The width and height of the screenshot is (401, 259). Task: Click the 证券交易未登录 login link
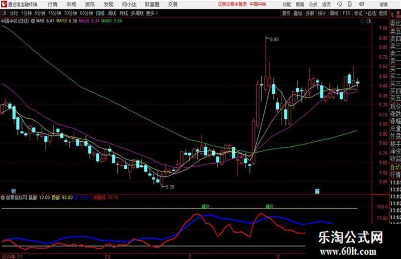coord(232,4)
